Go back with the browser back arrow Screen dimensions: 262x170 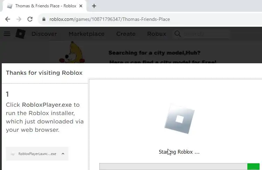point(8,19)
